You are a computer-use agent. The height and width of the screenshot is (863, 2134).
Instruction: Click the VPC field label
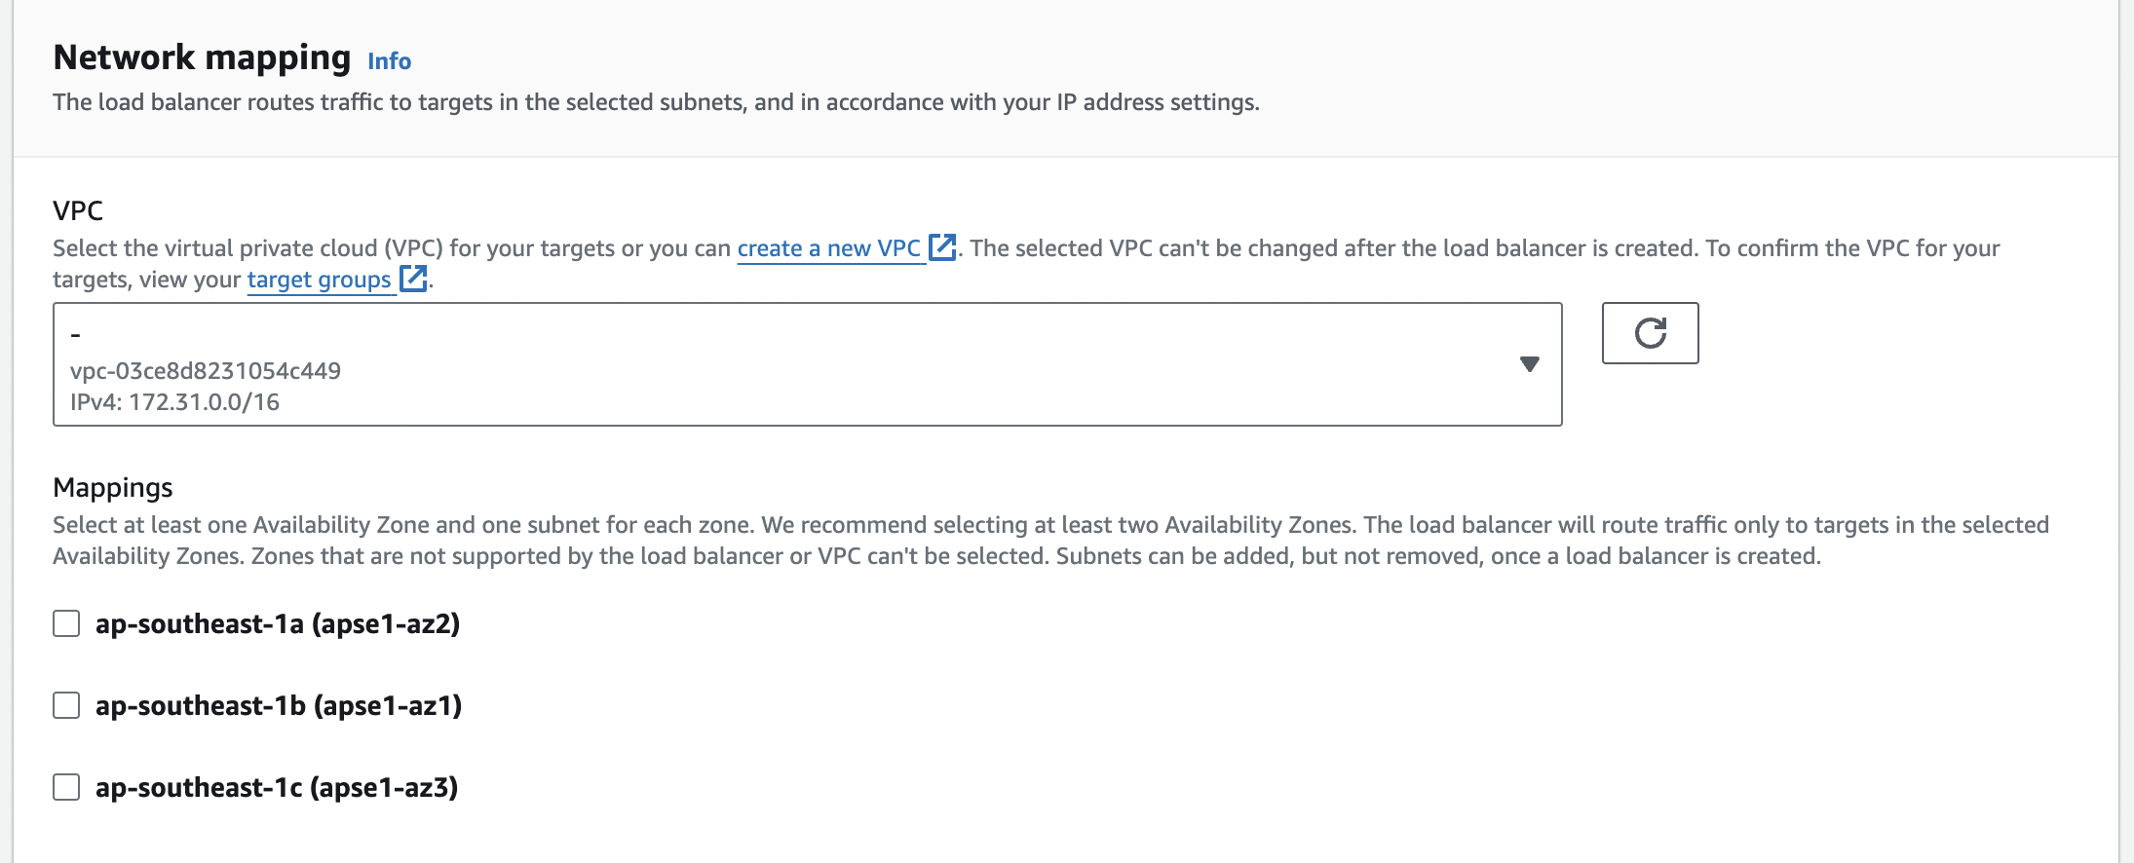coord(78,210)
